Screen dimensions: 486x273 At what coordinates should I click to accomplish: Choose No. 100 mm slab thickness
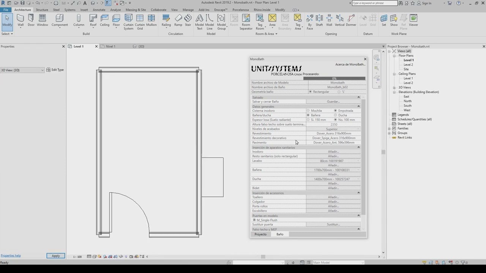coord(335,120)
